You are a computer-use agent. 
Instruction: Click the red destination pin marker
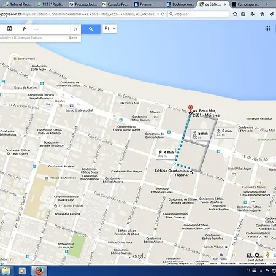(190, 109)
